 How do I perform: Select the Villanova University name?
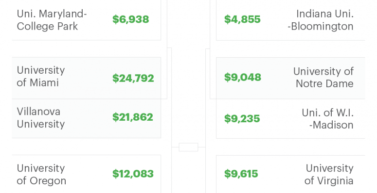click(x=41, y=118)
